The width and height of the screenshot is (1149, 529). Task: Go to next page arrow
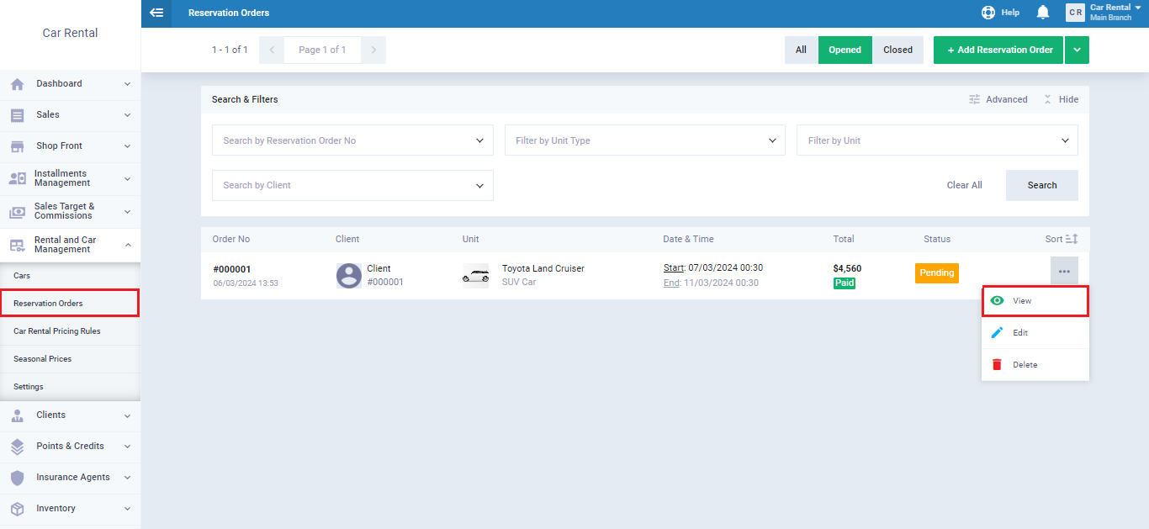373,50
